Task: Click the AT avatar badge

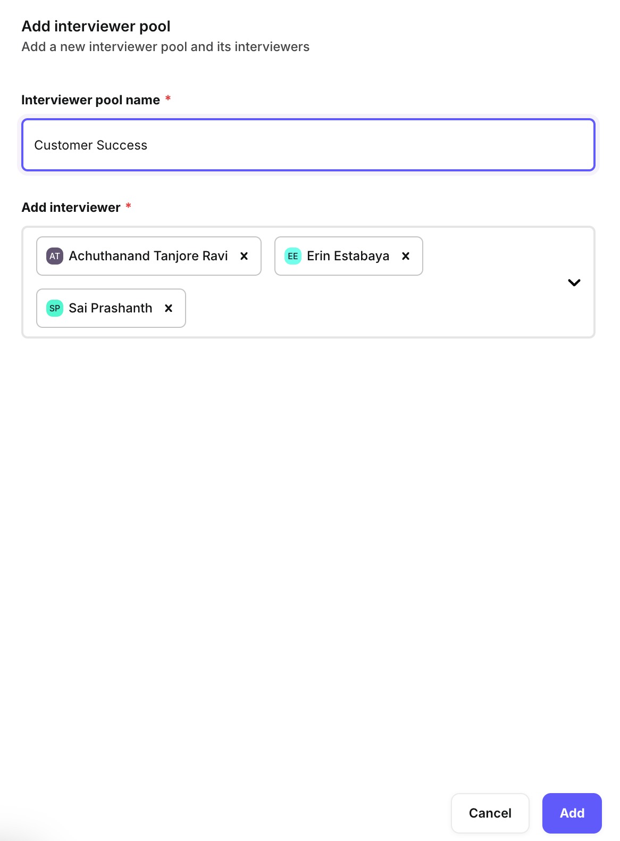Action: (x=55, y=256)
